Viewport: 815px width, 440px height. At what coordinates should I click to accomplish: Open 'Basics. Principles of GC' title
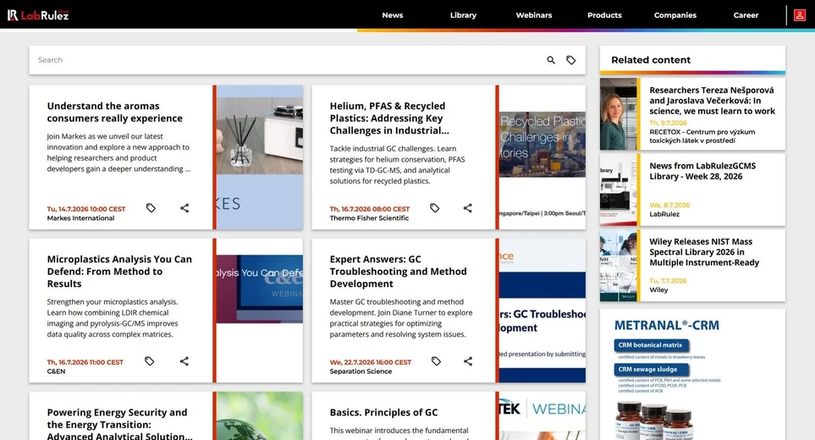(383, 412)
